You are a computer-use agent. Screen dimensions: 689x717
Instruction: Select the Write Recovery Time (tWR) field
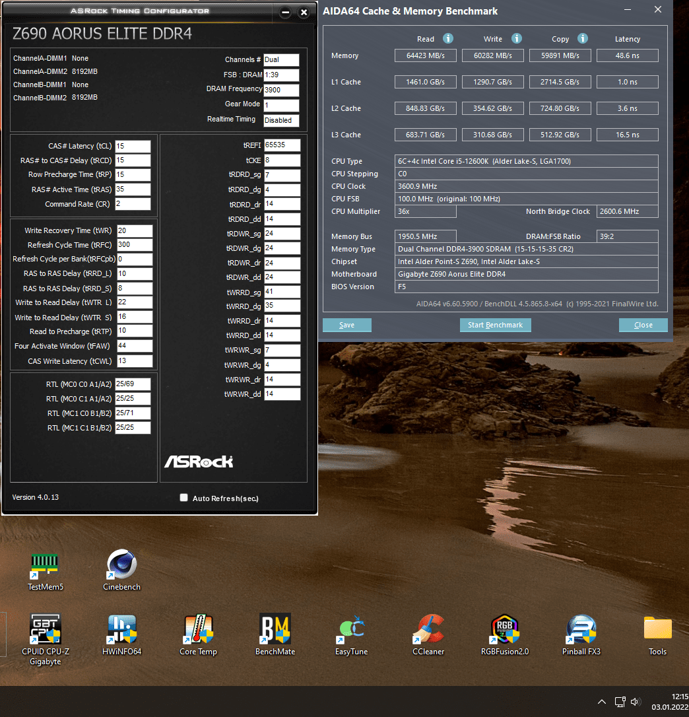(135, 231)
